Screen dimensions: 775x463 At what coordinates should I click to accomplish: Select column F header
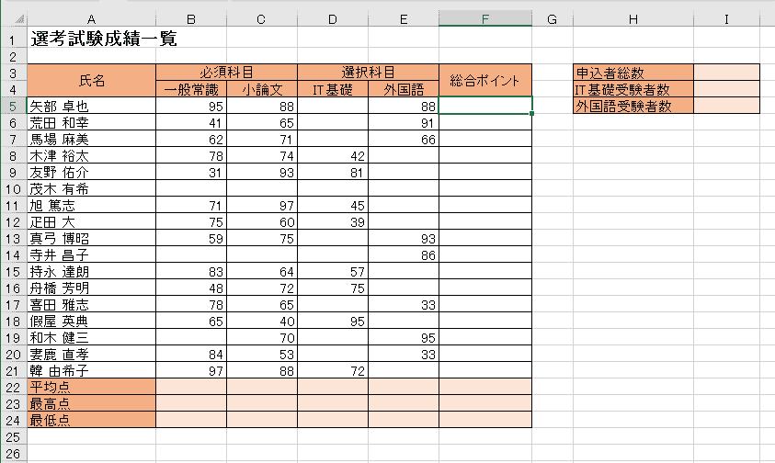tap(485, 19)
